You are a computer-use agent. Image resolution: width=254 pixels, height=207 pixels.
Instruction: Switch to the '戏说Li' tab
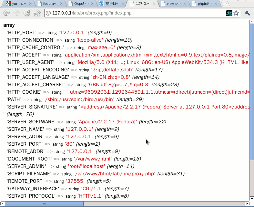[x=111, y=4]
